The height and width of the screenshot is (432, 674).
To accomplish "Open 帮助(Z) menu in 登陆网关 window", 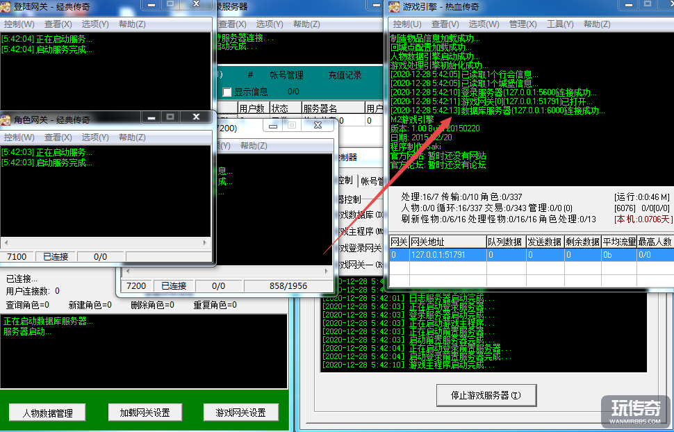I will pos(132,24).
